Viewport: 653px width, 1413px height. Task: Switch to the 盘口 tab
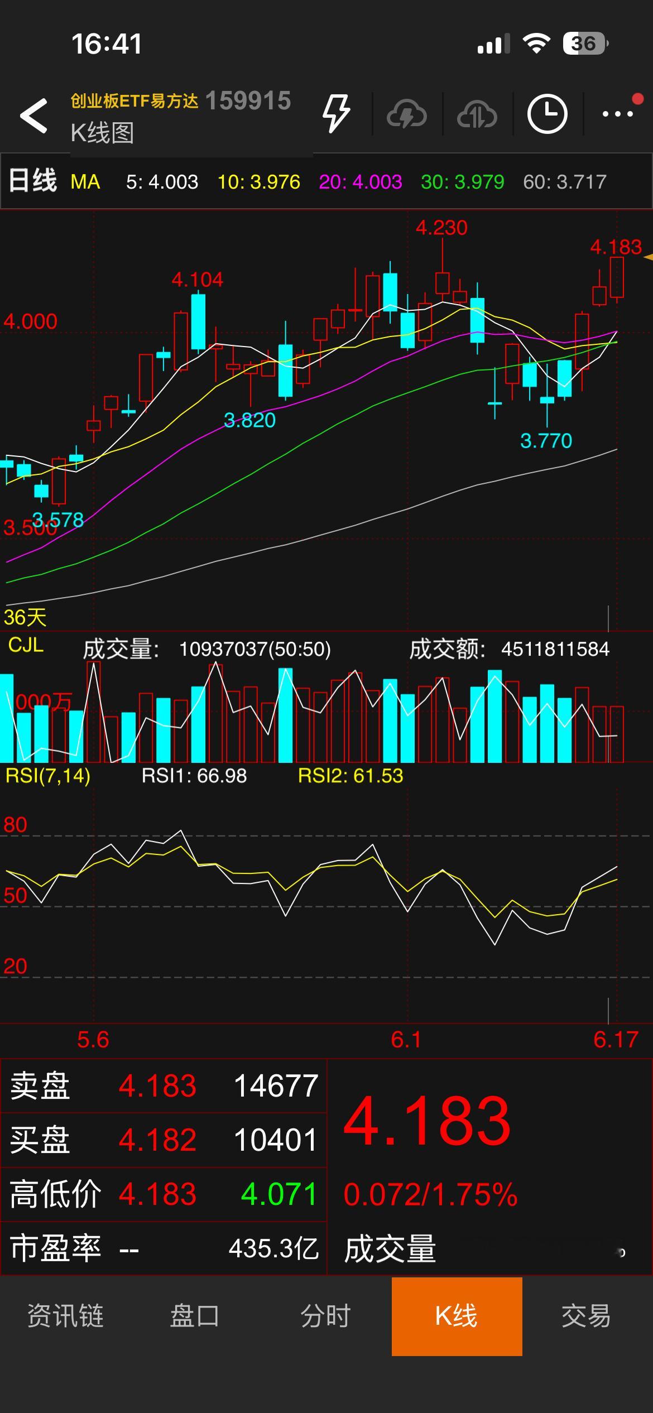[x=195, y=1316]
